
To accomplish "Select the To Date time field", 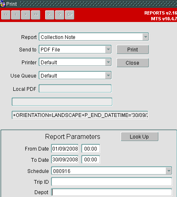I will [91, 160].
